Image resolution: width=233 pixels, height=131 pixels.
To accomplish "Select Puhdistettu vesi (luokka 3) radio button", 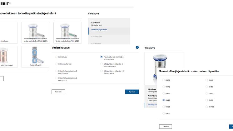I will 57,71.
